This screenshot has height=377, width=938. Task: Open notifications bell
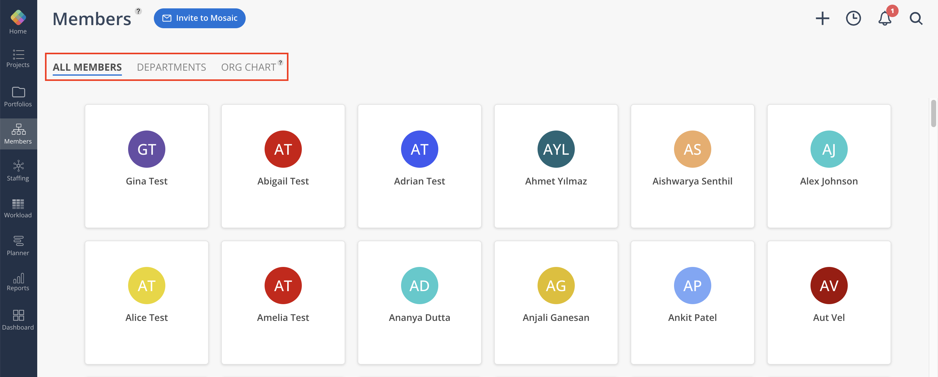click(x=884, y=19)
